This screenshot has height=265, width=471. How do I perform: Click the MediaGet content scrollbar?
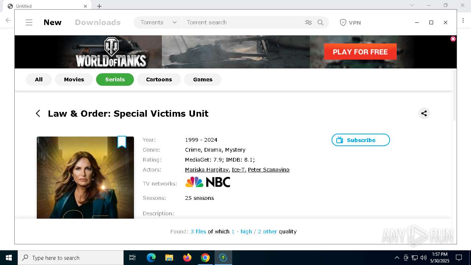[x=454, y=96]
